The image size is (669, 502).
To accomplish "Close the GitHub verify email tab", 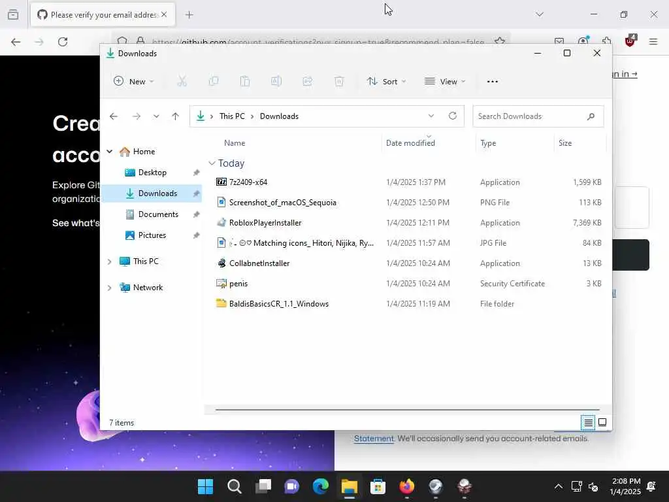I will [x=164, y=14].
